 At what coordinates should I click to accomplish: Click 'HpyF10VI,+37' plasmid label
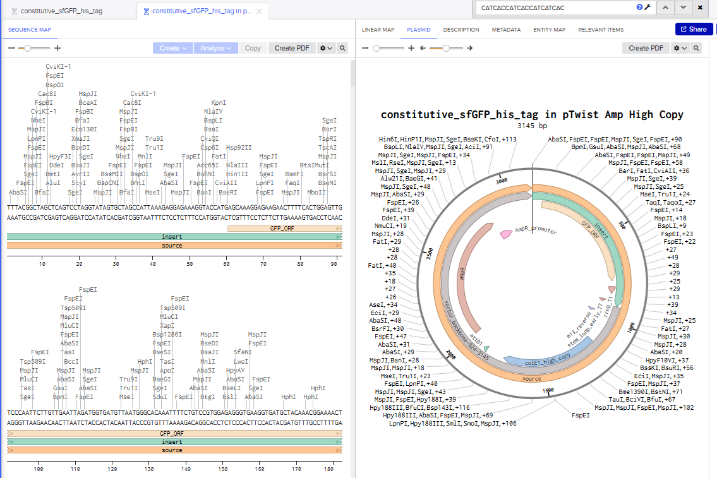pyautogui.click(x=666, y=360)
